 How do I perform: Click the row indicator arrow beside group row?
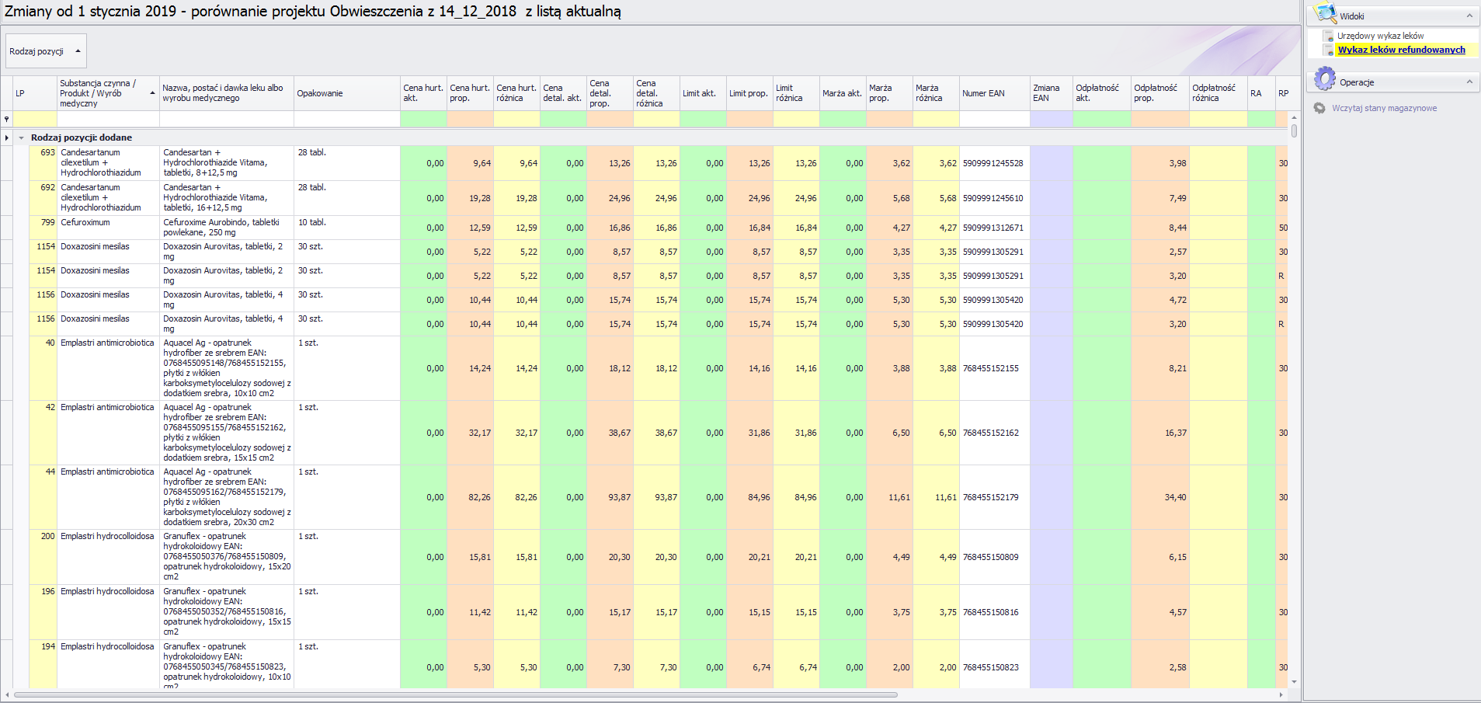[x=7, y=137]
